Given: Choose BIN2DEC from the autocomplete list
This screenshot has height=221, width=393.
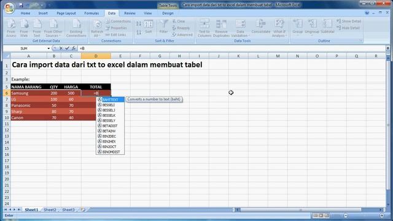Looking at the screenshot, I should [x=111, y=136].
